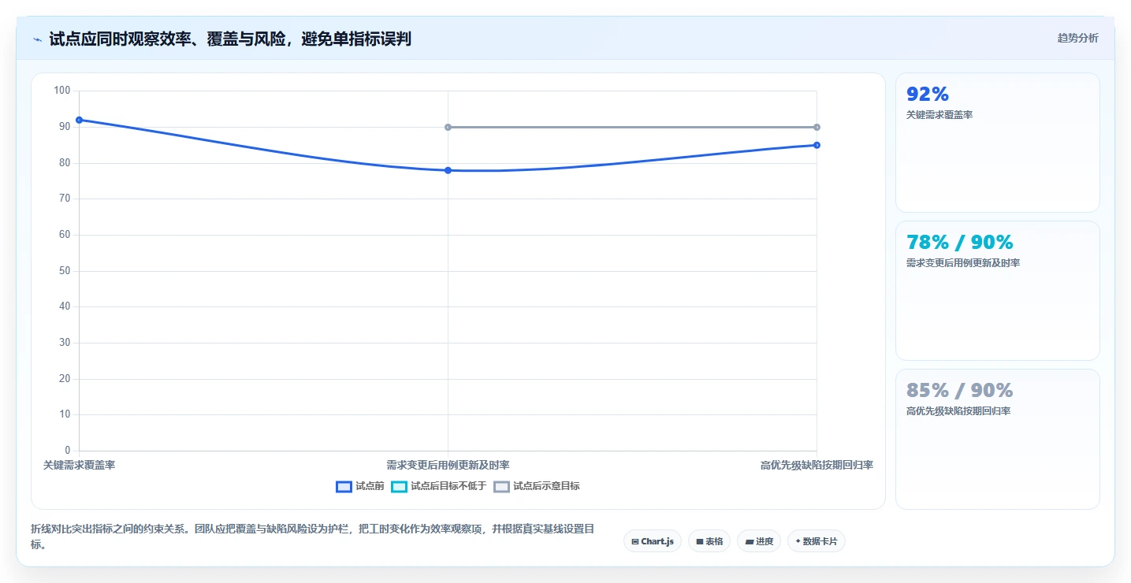This screenshot has width=1131, height=583.
Task: Select the 表格 chip
Action: point(709,541)
